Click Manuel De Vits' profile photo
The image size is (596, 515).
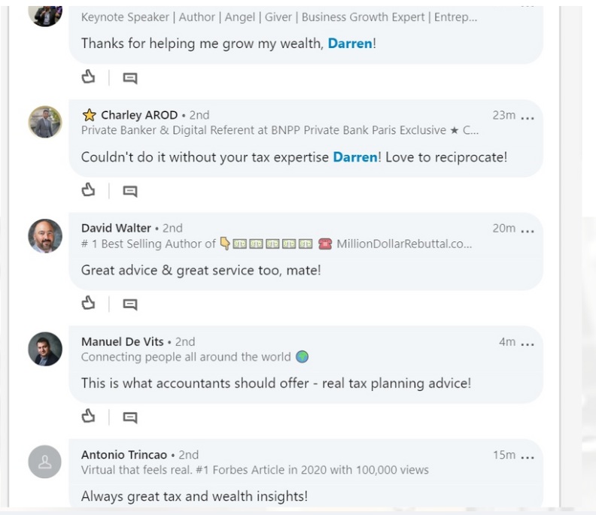(x=45, y=349)
